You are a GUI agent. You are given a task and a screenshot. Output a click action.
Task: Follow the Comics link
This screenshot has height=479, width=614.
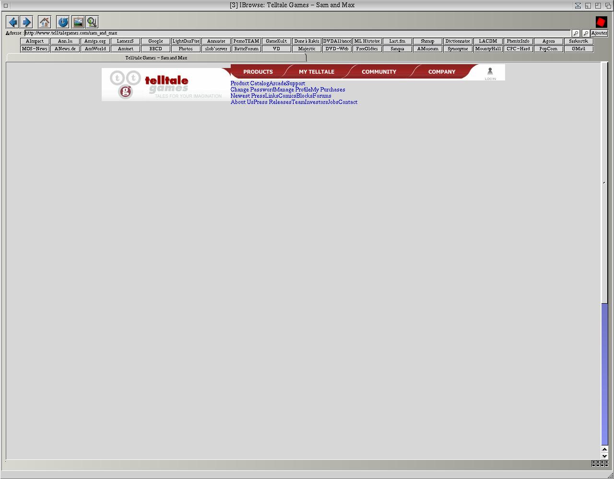(x=287, y=96)
